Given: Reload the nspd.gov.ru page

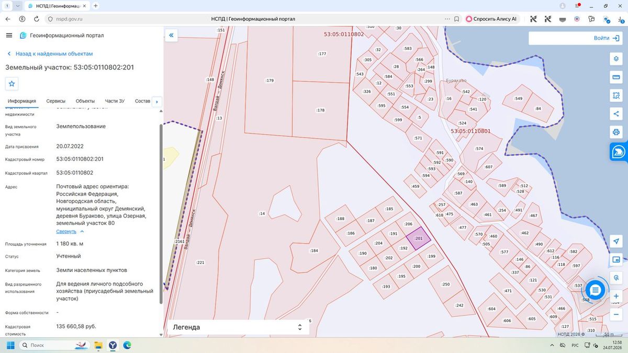Looking at the screenshot, I should (36, 19).
